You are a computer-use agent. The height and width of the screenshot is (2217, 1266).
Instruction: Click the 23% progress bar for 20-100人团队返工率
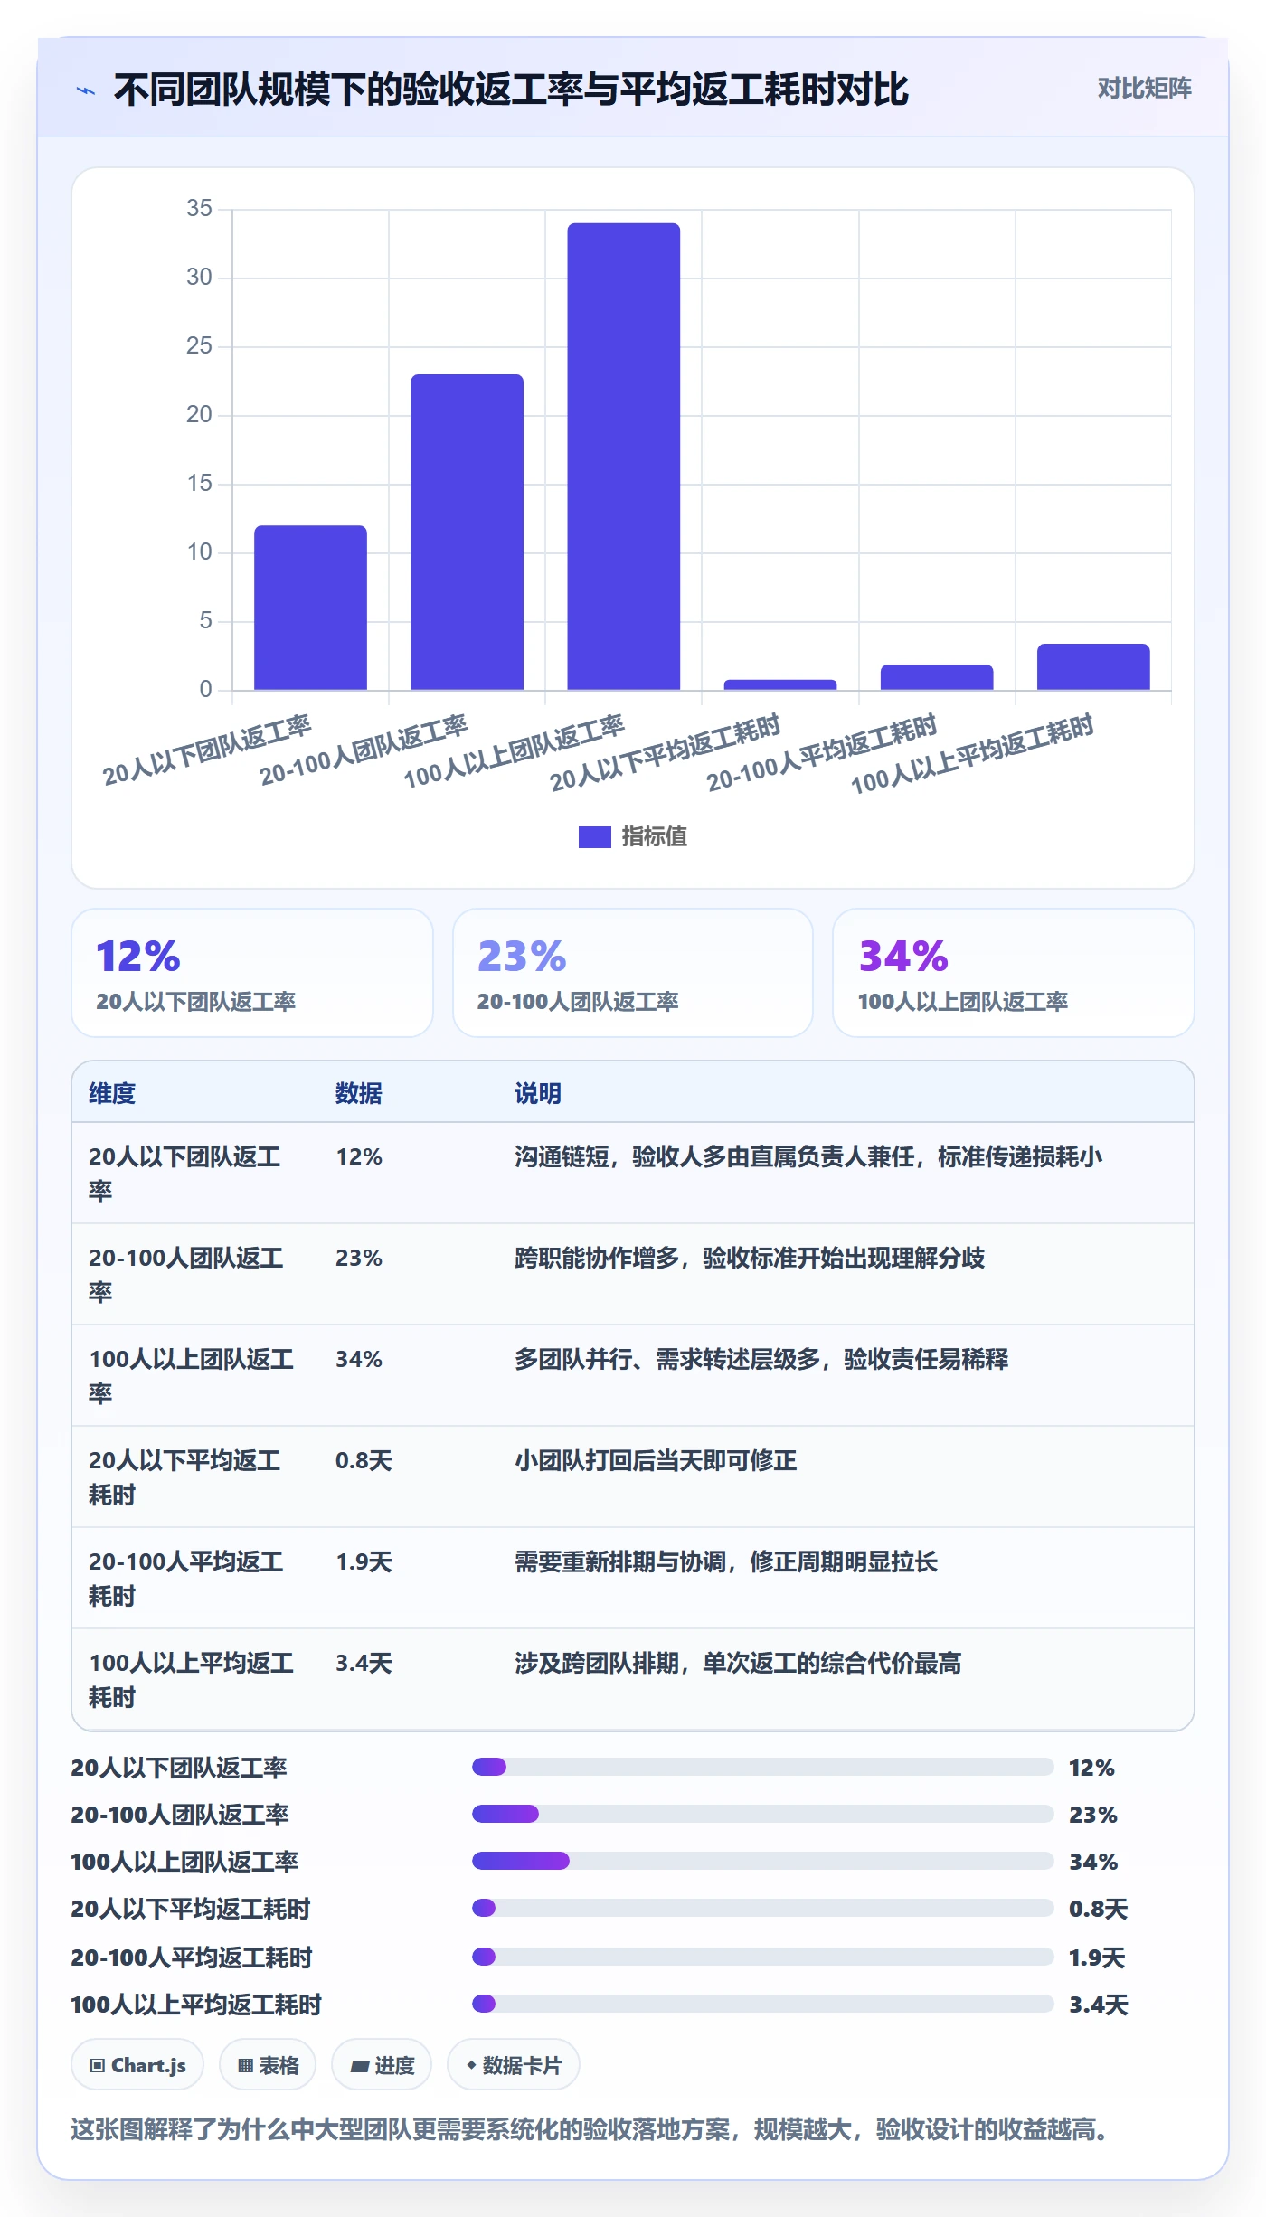(762, 1814)
